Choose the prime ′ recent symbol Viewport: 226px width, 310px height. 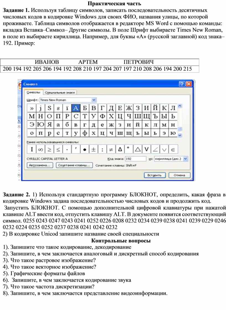click(x=76, y=149)
